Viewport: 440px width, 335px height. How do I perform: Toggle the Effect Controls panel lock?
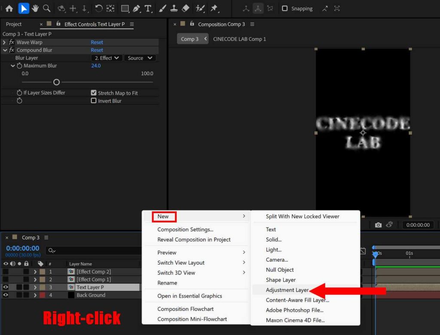pos(58,24)
